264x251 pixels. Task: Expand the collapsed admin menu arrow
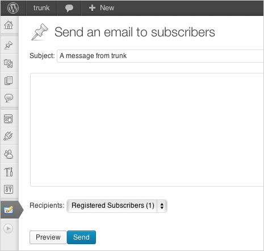tap(9, 228)
